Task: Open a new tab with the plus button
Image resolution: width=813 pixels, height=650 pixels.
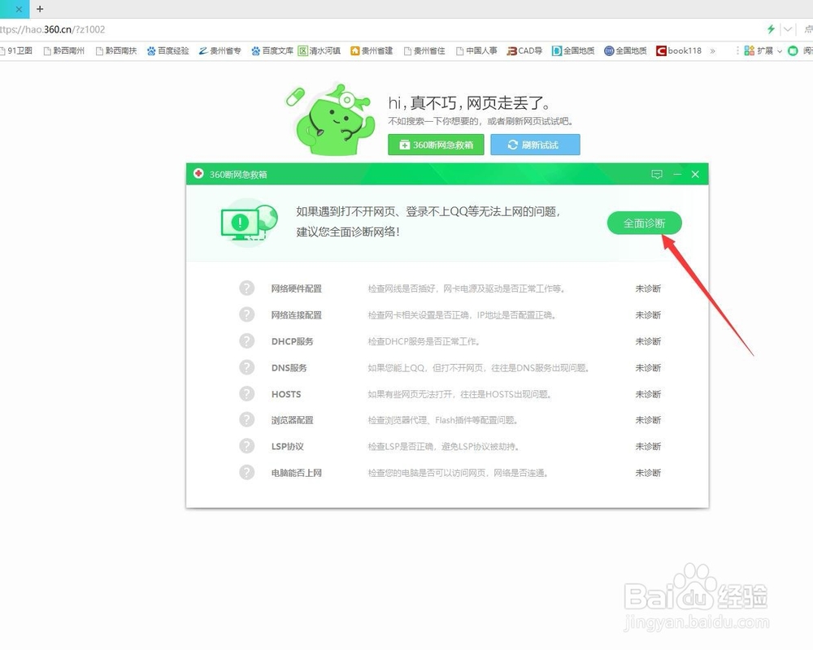Action: pos(39,9)
